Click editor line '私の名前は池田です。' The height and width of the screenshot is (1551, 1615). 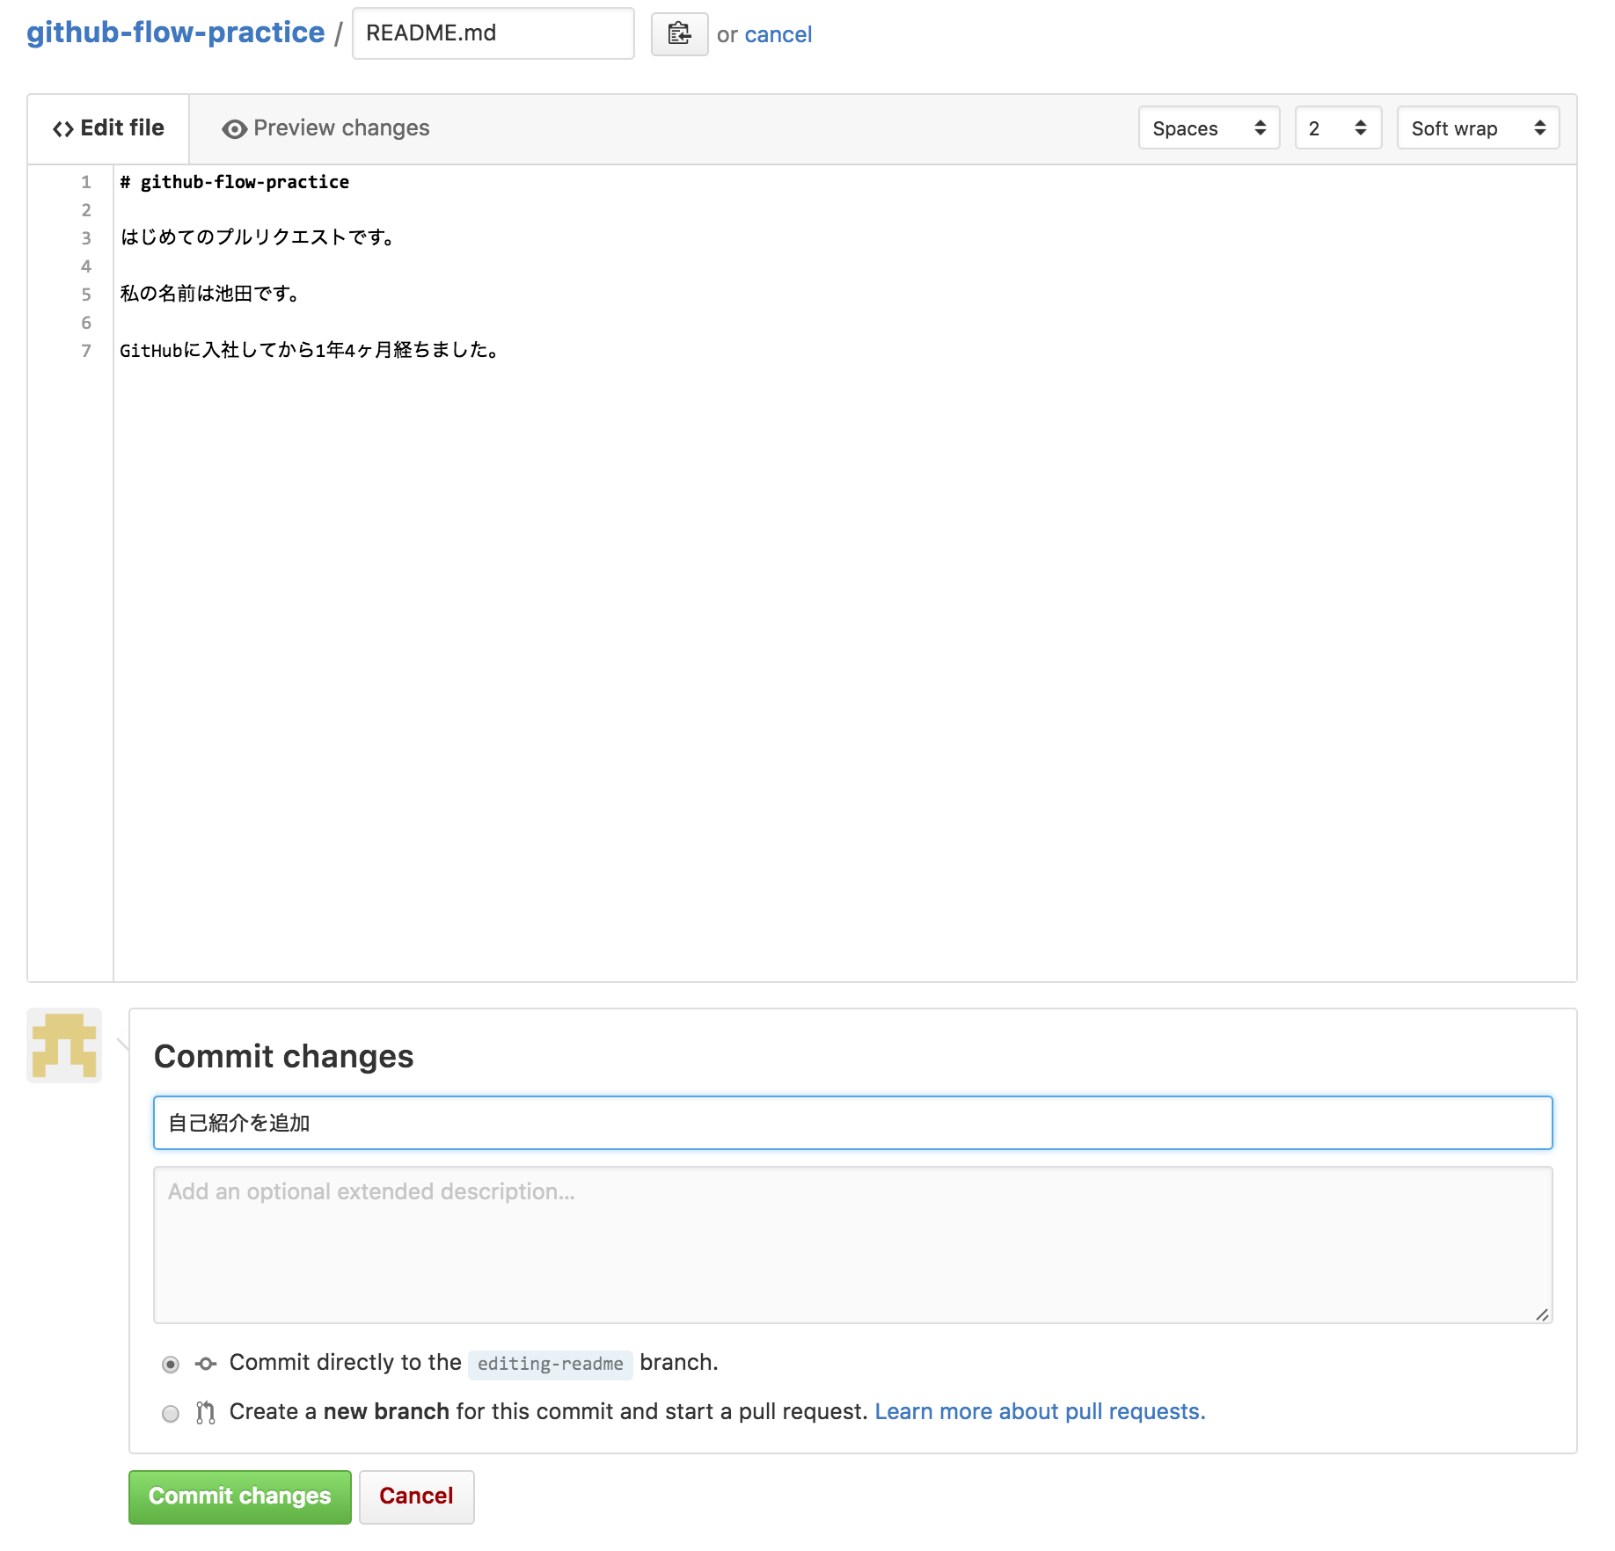(211, 294)
